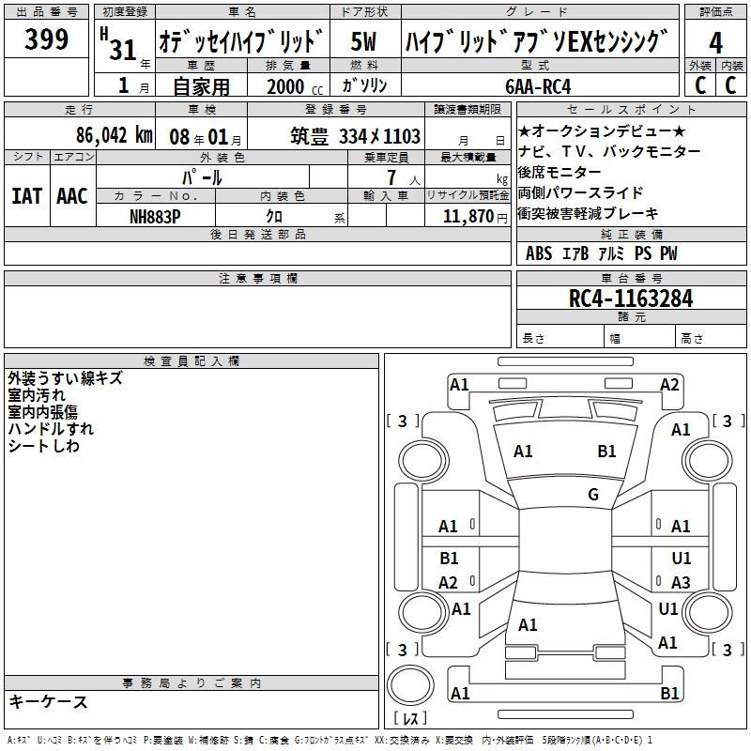Click the grade ハイブリッドアブソEXセンシング
Screen dimensions: 751x751
coord(536,41)
